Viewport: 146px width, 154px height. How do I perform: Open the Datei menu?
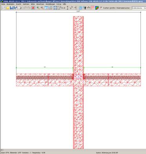(3, 4)
